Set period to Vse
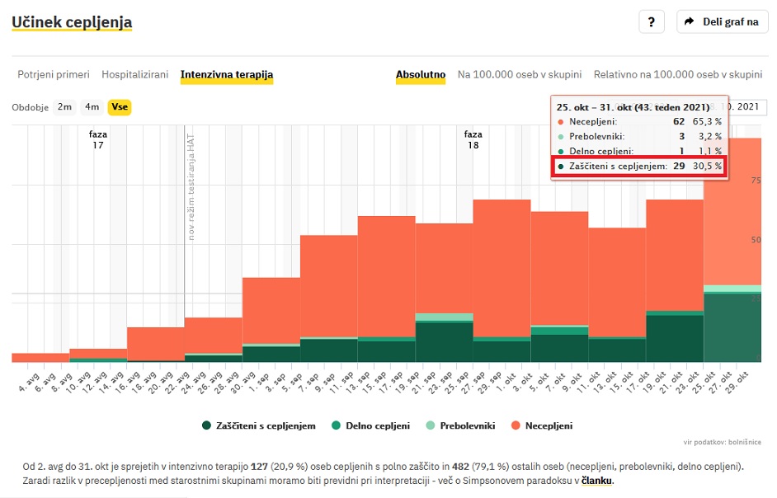777x498 pixels. point(120,107)
